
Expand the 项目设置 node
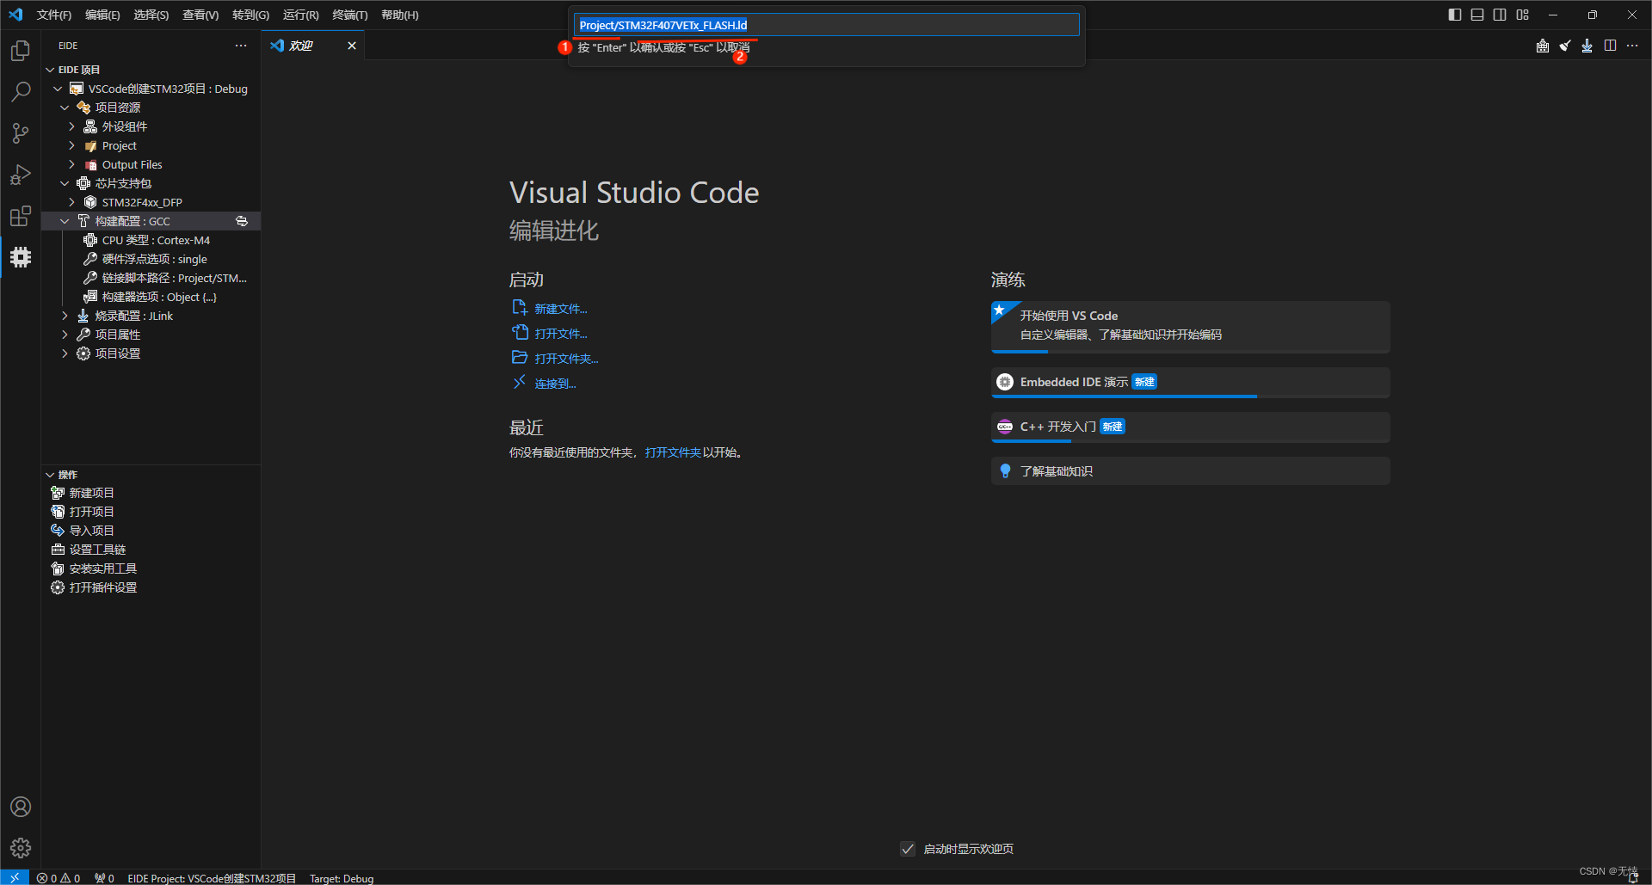(65, 353)
